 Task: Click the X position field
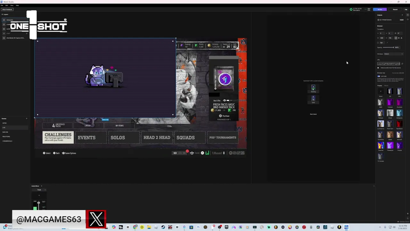tap(382, 33)
